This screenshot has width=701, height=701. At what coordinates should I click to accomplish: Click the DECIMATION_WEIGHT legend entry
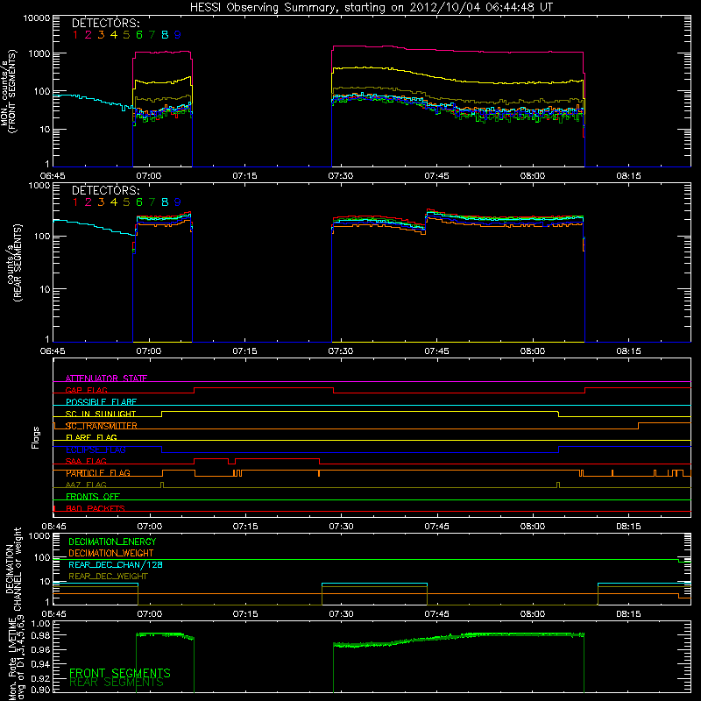point(111,554)
